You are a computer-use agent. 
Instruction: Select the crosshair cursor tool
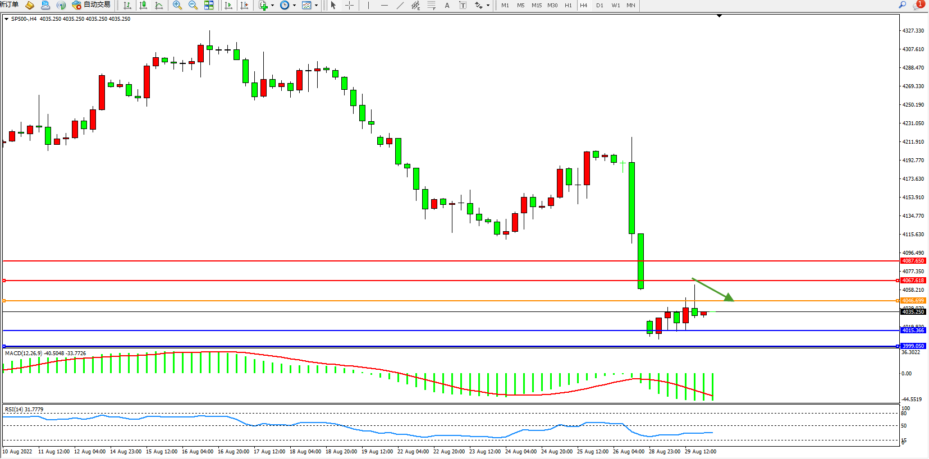(349, 5)
